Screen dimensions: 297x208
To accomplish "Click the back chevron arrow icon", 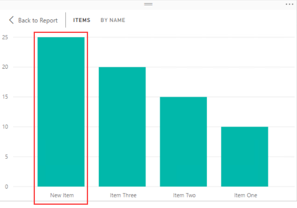I will (11, 20).
